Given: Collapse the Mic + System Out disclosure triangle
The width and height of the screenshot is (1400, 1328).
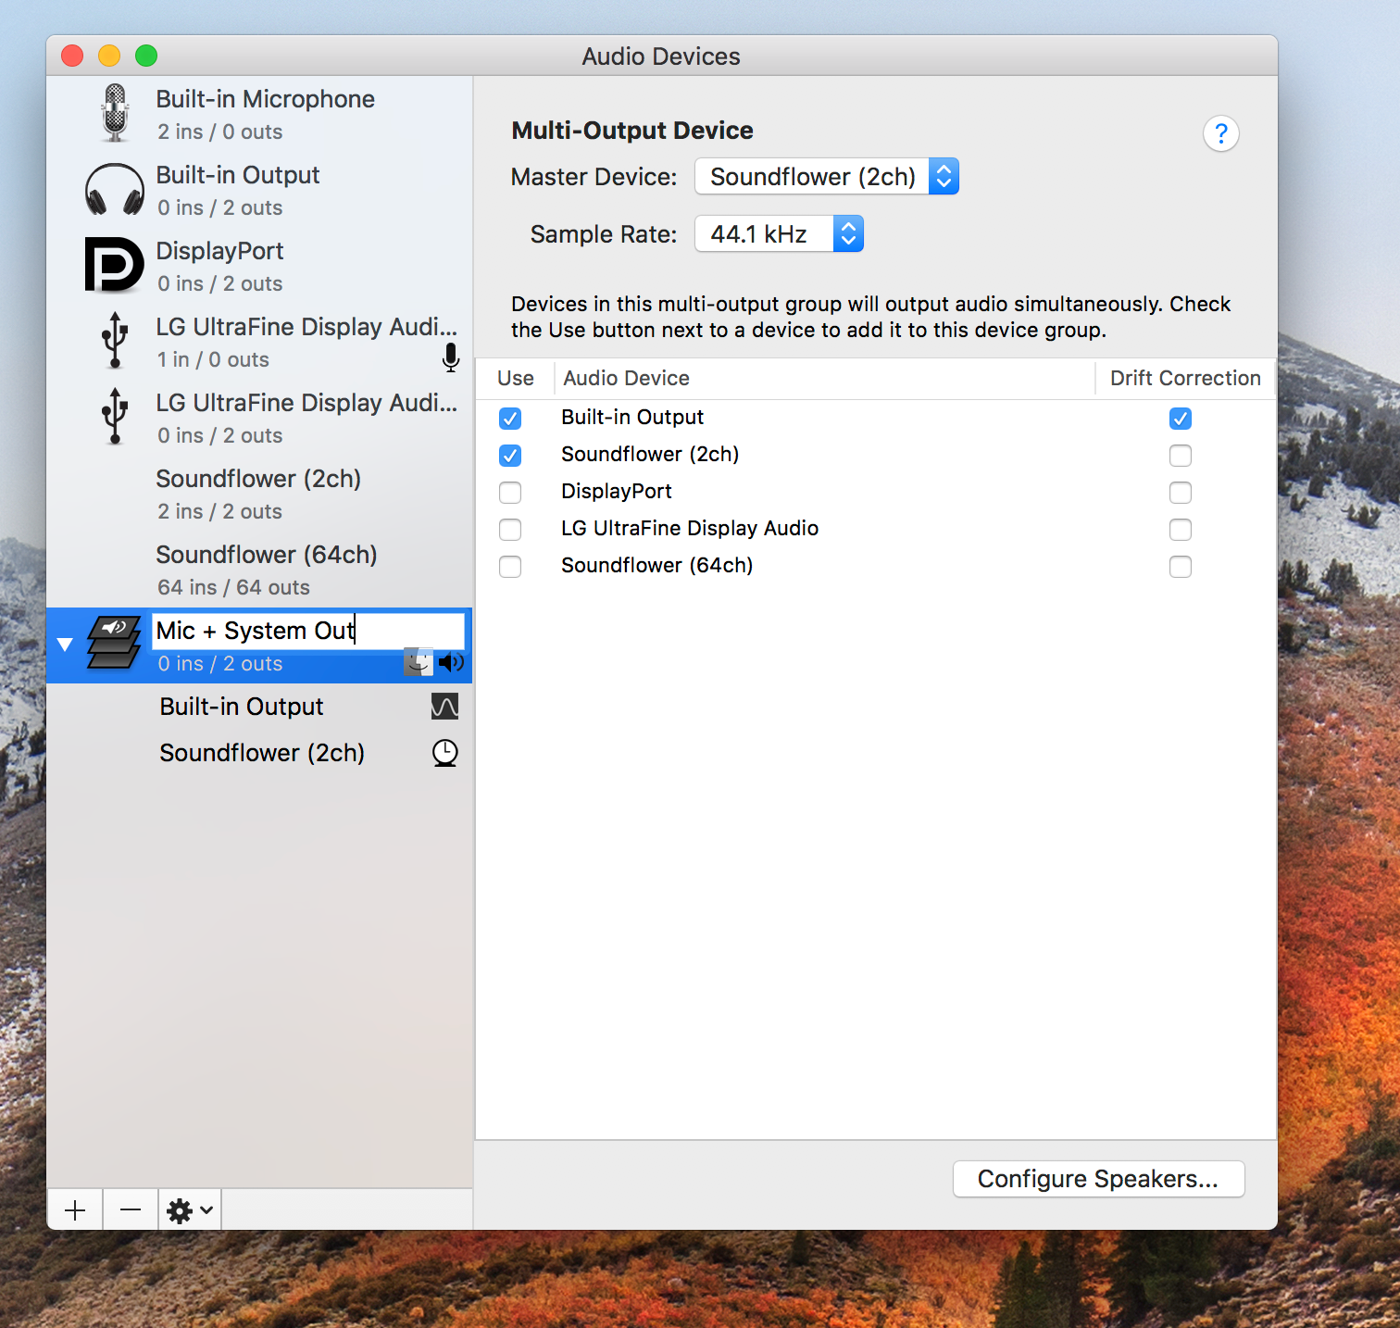Looking at the screenshot, I should click(x=65, y=645).
